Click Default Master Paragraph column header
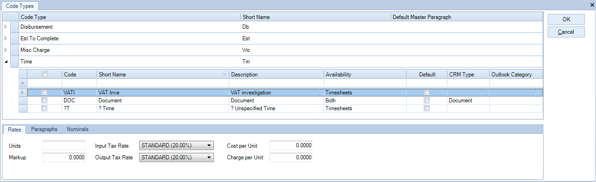The image size is (596, 182). (x=466, y=17)
